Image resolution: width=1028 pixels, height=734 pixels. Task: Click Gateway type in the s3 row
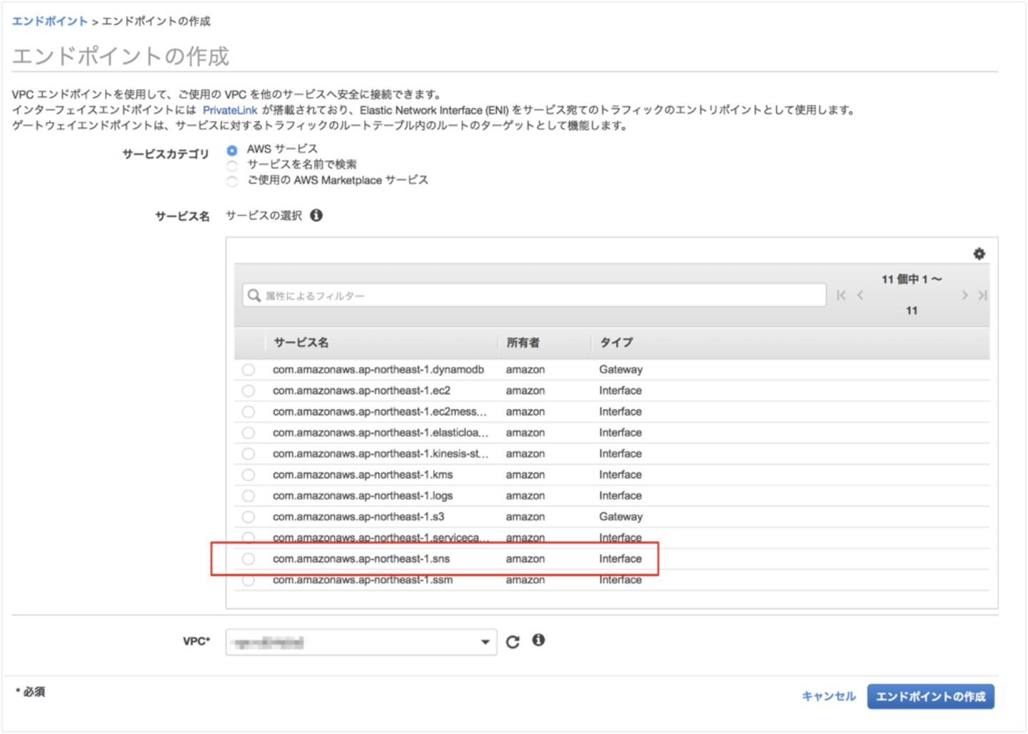pyautogui.click(x=621, y=517)
